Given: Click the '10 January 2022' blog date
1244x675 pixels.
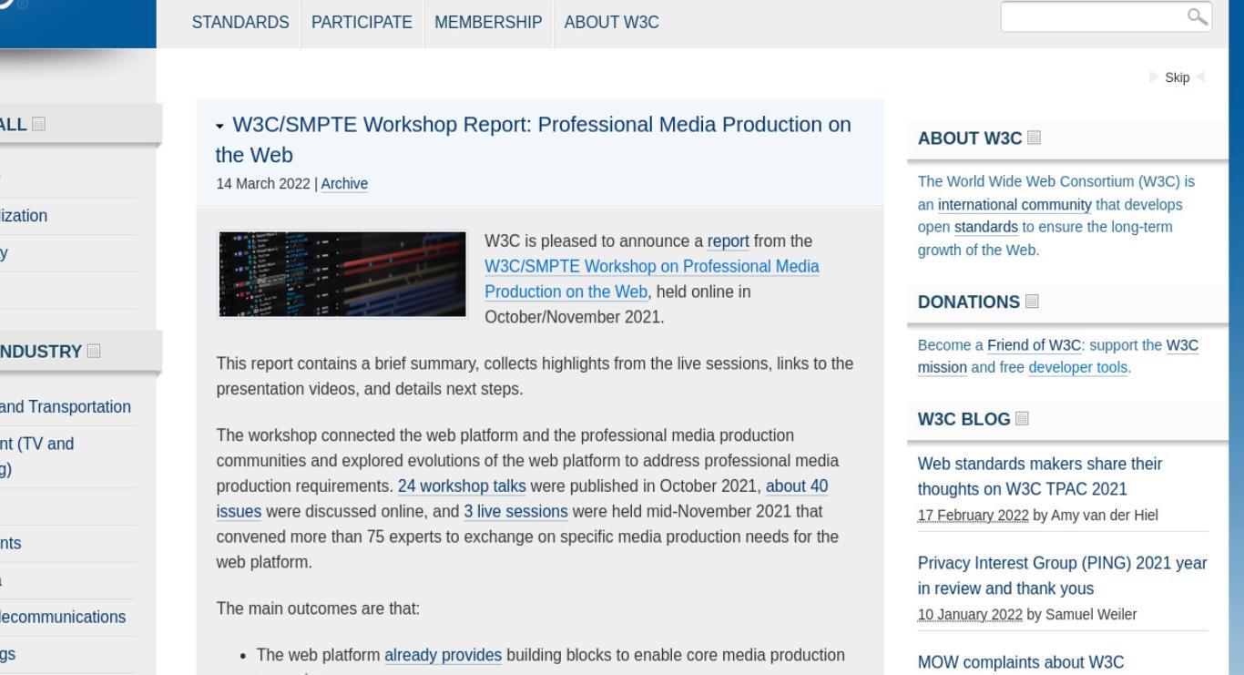Looking at the screenshot, I should (971, 615).
